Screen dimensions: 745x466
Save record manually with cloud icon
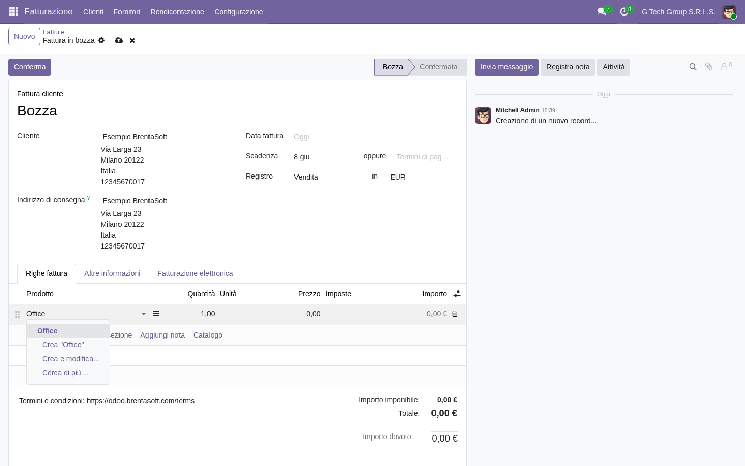click(x=119, y=40)
